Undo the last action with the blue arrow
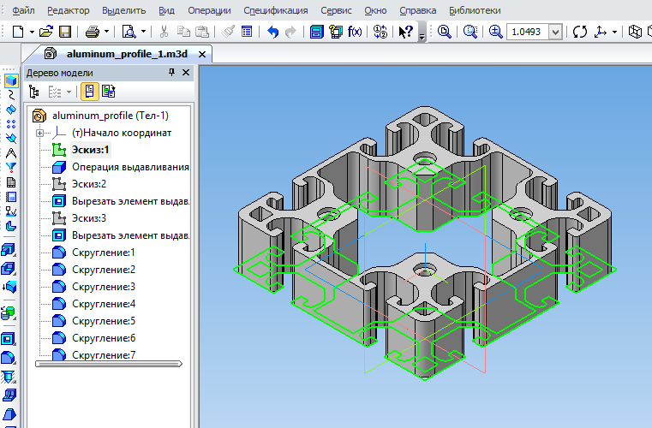The height and width of the screenshot is (428, 652). [272, 32]
